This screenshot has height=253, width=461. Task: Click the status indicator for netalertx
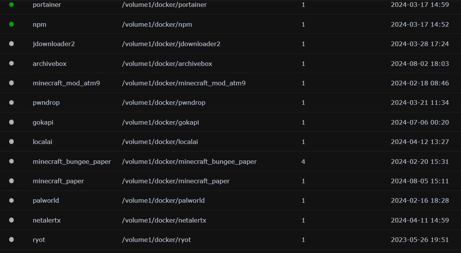coord(11,220)
